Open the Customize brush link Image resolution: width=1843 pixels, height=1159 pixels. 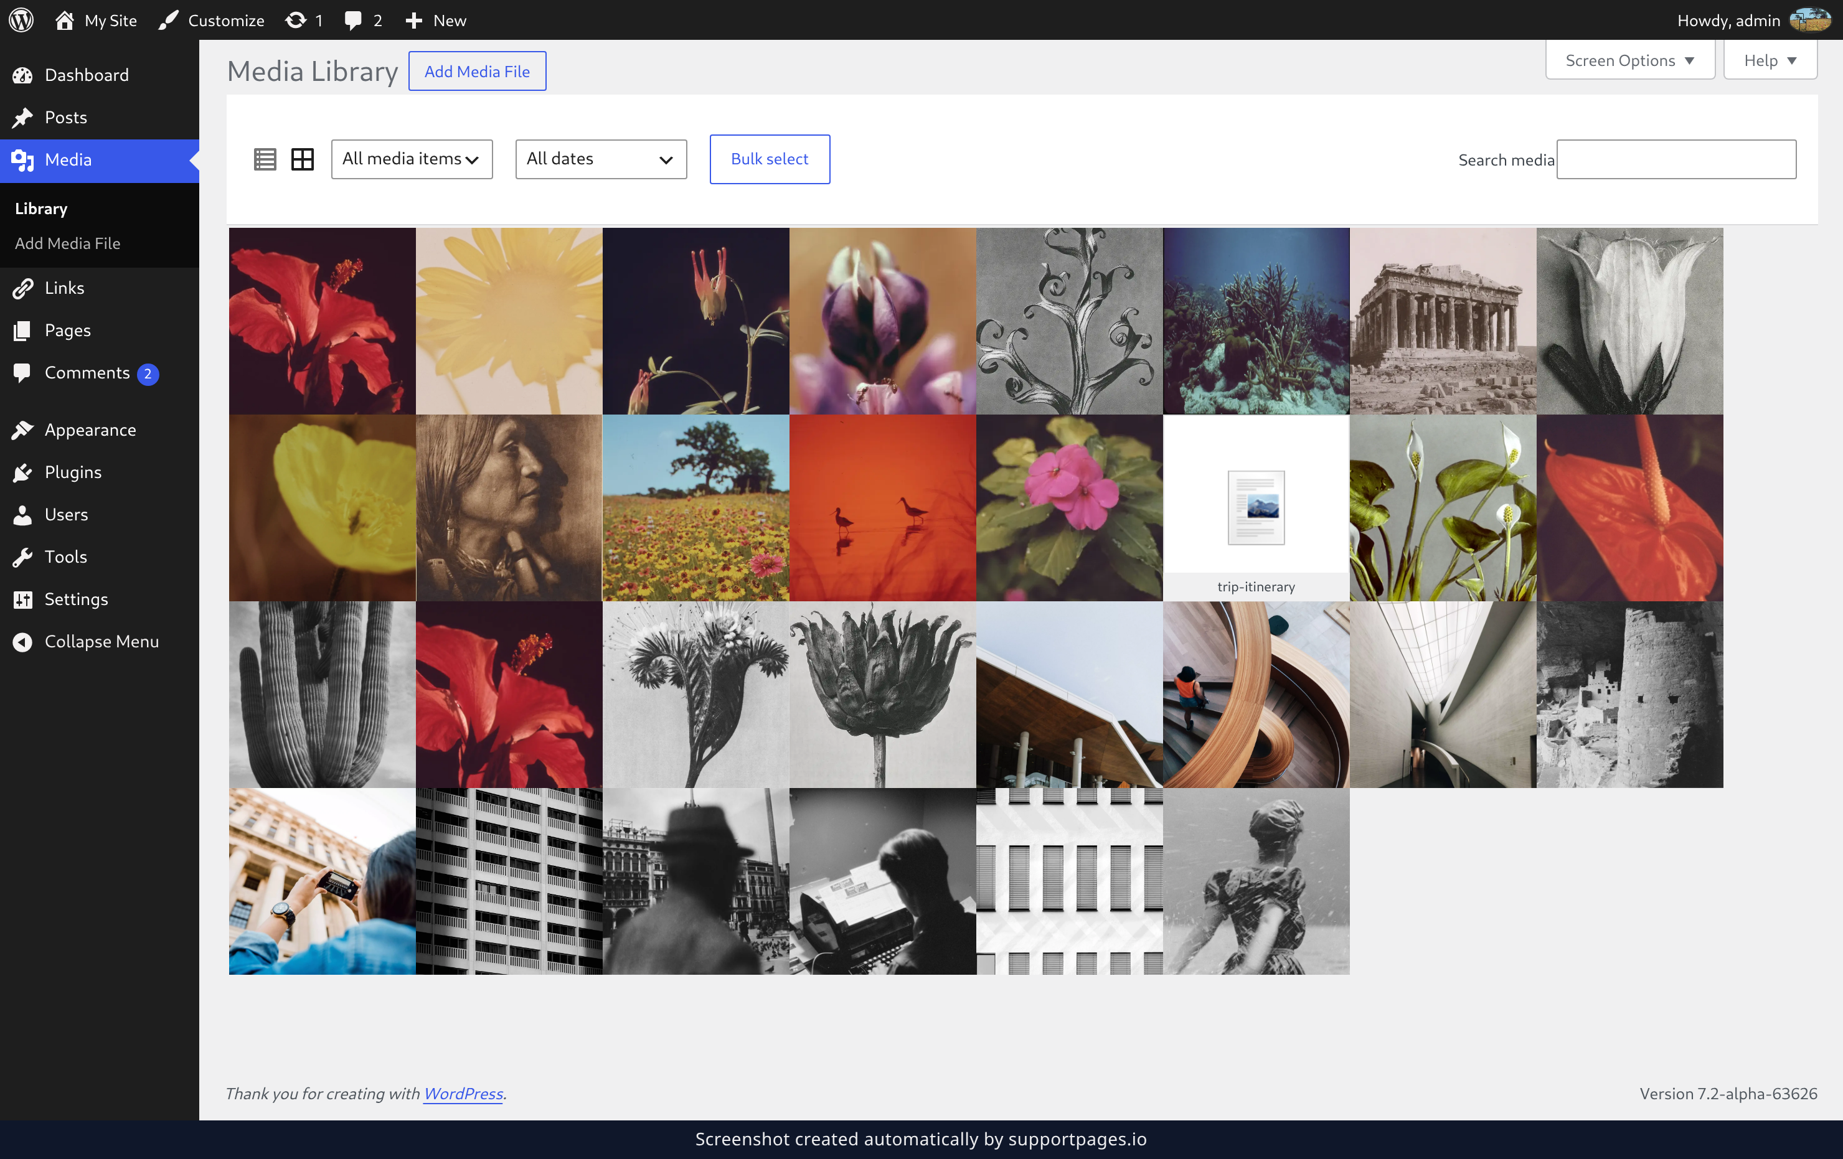(211, 20)
